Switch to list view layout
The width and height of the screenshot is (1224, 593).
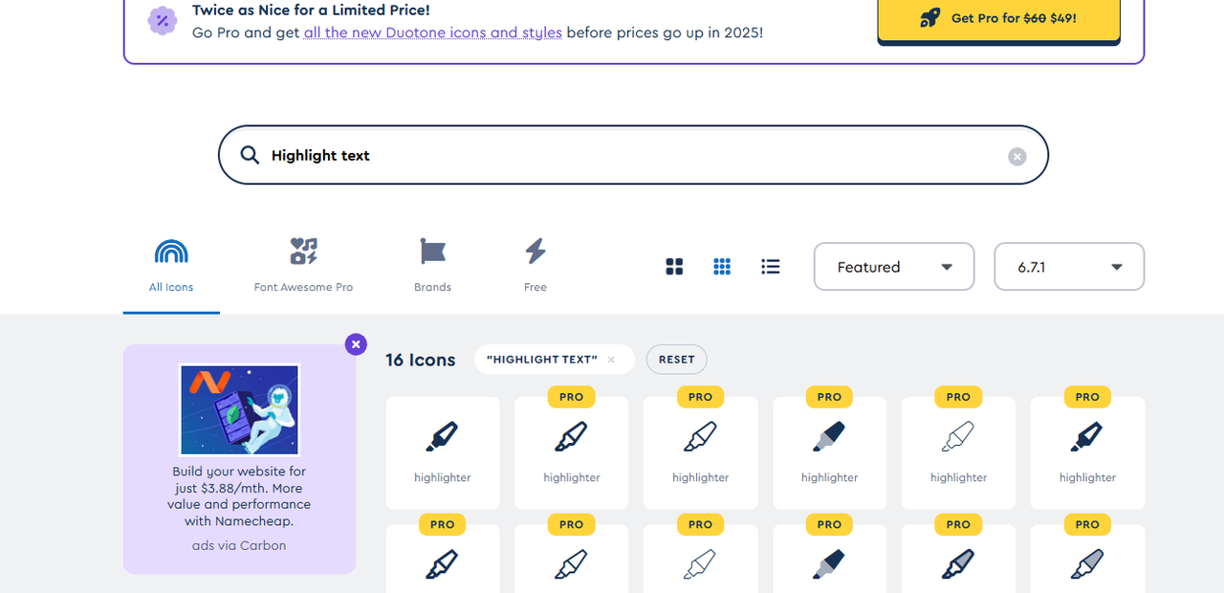pyautogui.click(x=771, y=267)
